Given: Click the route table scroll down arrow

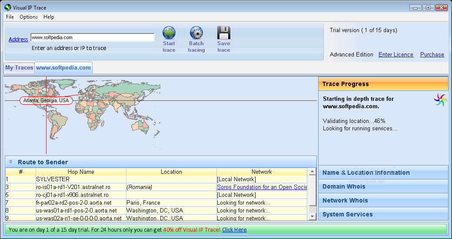Looking at the screenshot, I should pyautogui.click(x=312, y=216).
